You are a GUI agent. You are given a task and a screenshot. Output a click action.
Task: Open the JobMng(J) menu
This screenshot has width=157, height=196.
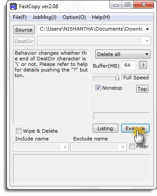(x=44, y=17)
